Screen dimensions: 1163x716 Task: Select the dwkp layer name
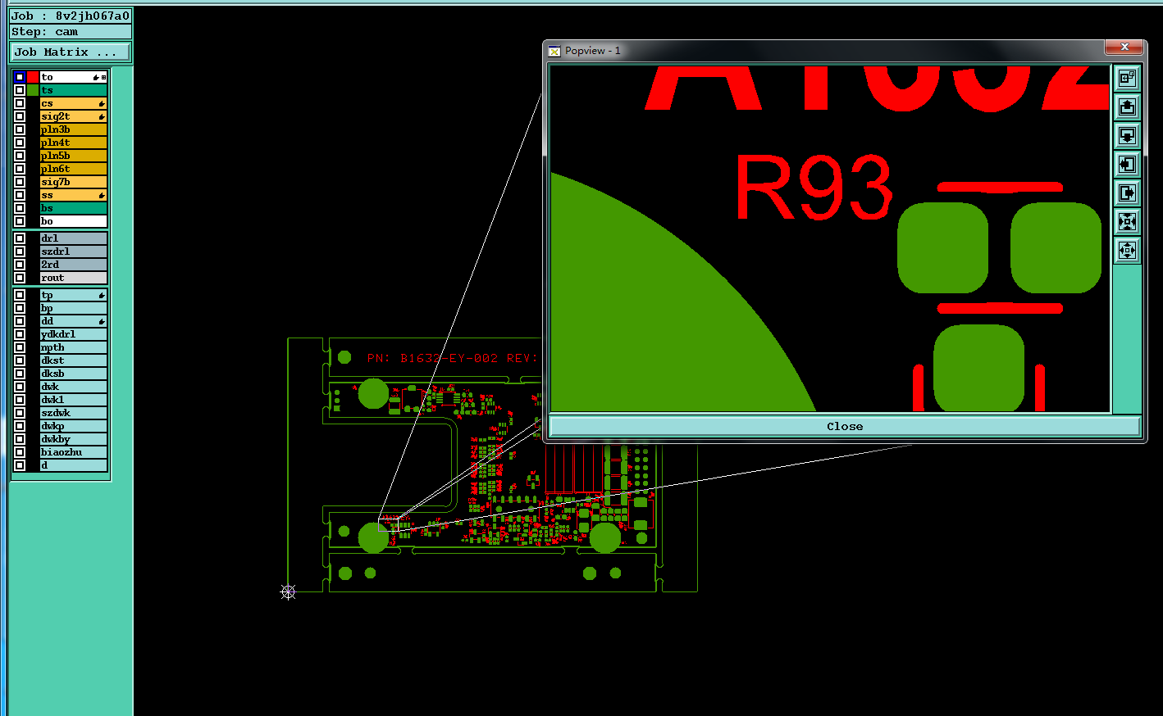point(74,426)
